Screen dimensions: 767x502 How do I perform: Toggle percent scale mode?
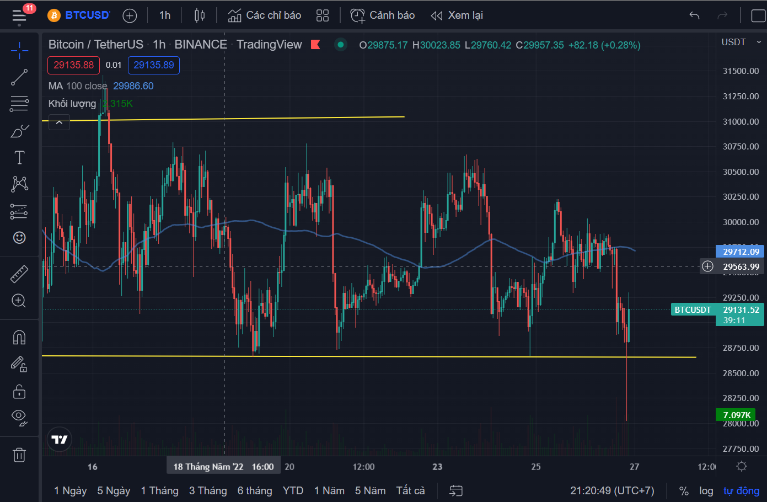pos(684,490)
